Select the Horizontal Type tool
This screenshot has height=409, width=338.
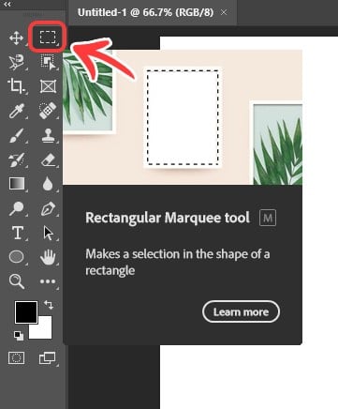tap(18, 233)
